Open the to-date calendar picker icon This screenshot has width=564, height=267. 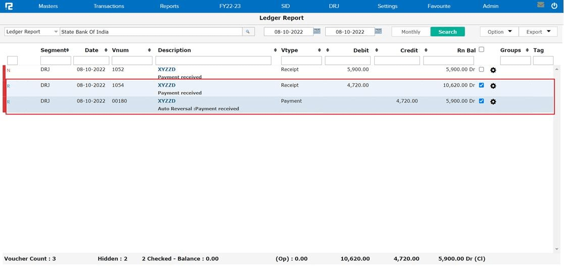(x=378, y=31)
